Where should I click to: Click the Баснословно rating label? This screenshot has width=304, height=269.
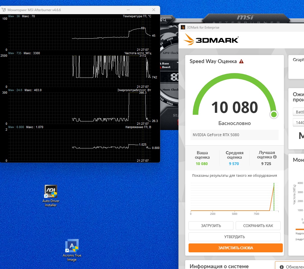[235, 123]
